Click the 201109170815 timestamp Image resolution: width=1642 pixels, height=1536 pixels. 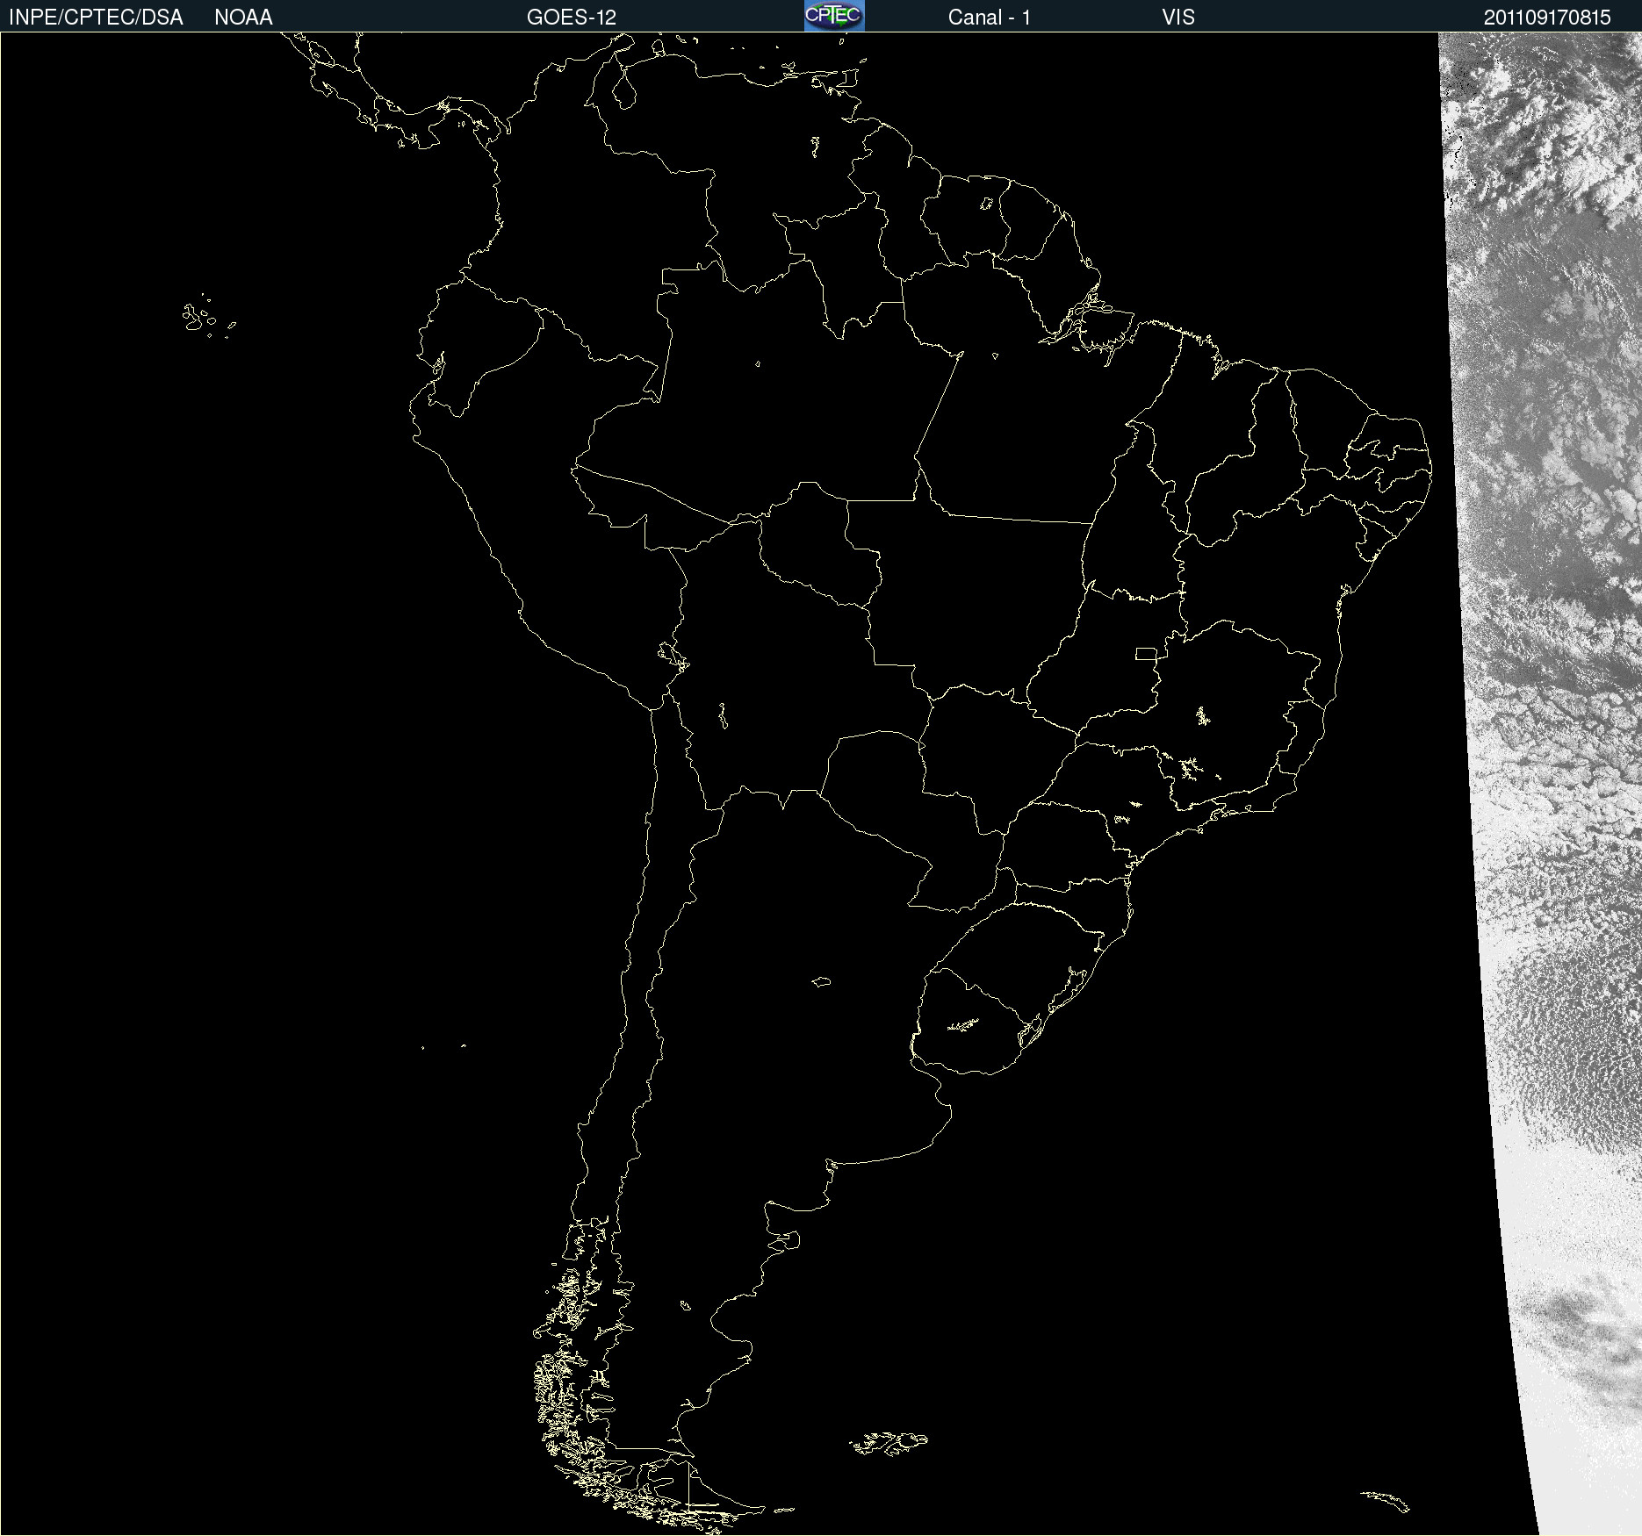coord(1547,18)
